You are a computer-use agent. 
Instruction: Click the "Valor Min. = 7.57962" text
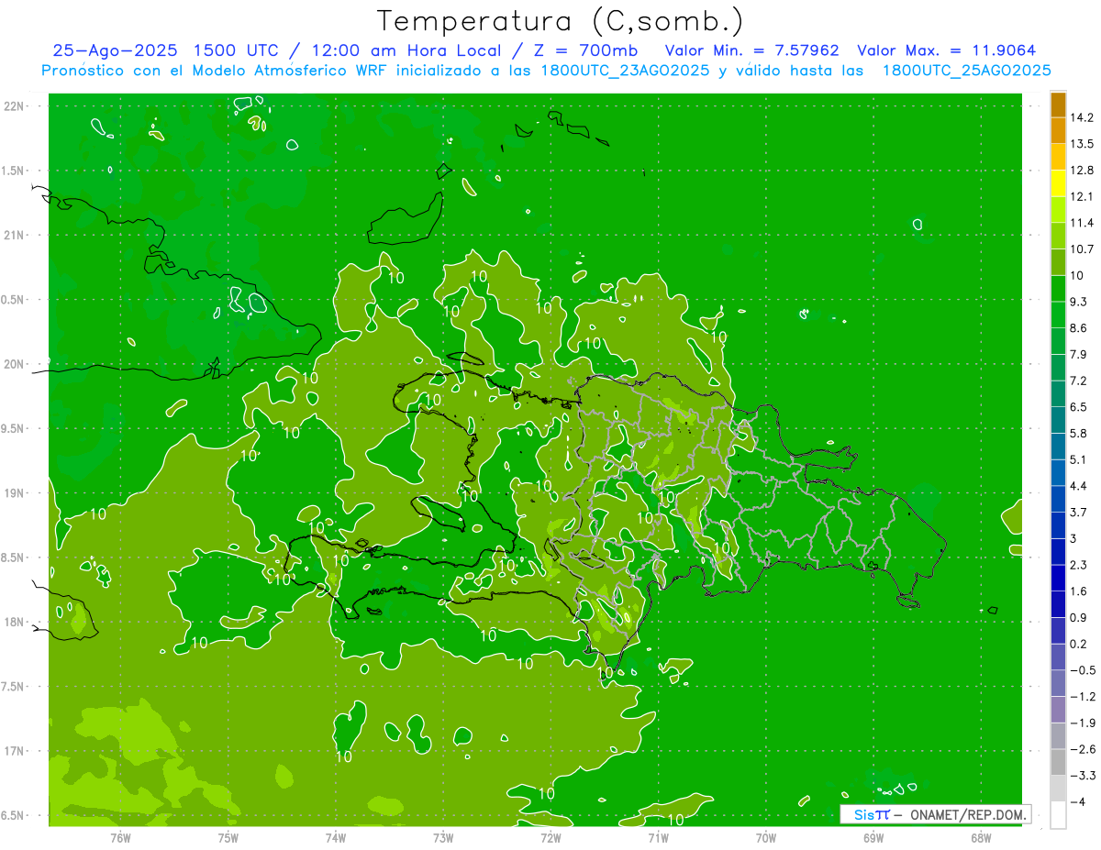pyautogui.click(x=751, y=50)
